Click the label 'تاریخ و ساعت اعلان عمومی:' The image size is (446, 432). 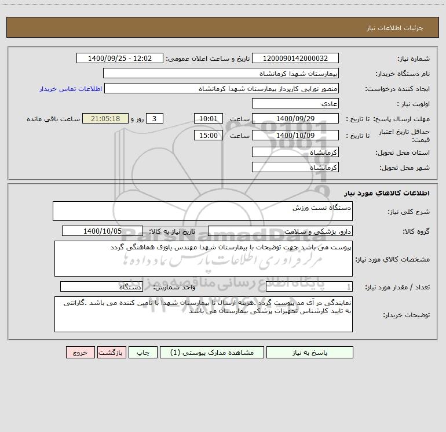pos(208,59)
